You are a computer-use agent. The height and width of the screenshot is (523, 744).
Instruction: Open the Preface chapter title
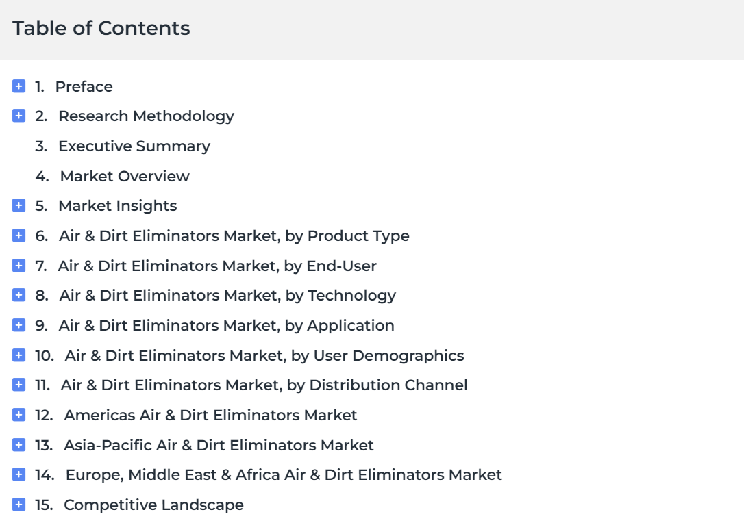point(84,86)
